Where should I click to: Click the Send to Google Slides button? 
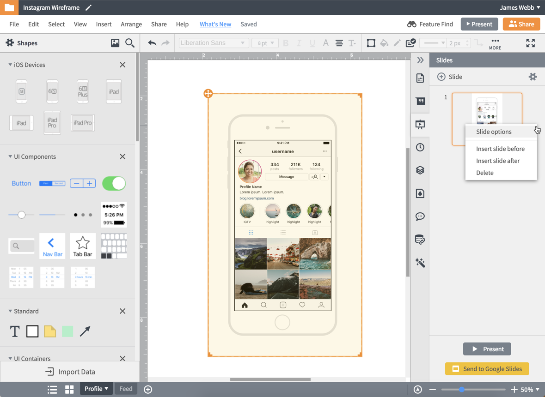click(487, 369)
